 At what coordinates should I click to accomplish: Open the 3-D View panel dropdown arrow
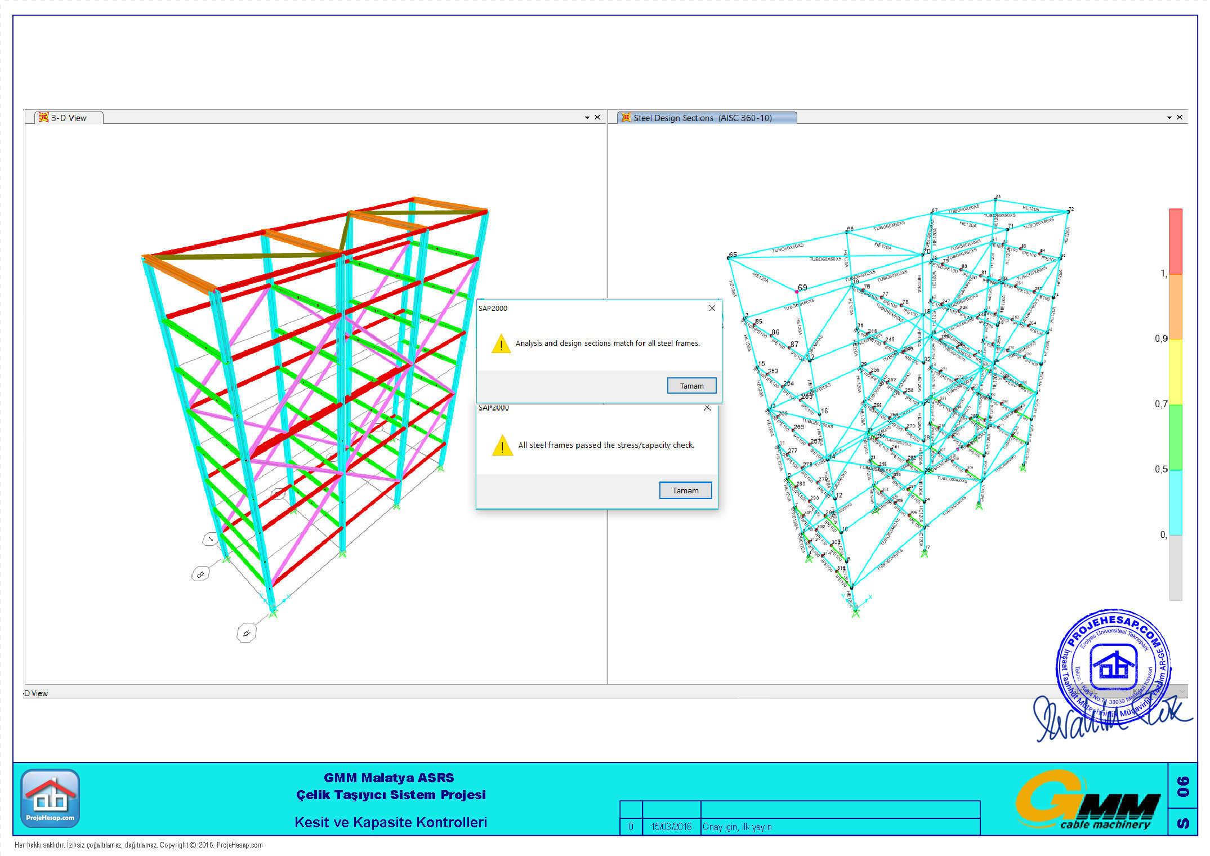(587, 118)
